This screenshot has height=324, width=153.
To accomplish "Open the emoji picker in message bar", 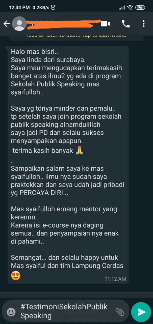I will tap(11, 312).
